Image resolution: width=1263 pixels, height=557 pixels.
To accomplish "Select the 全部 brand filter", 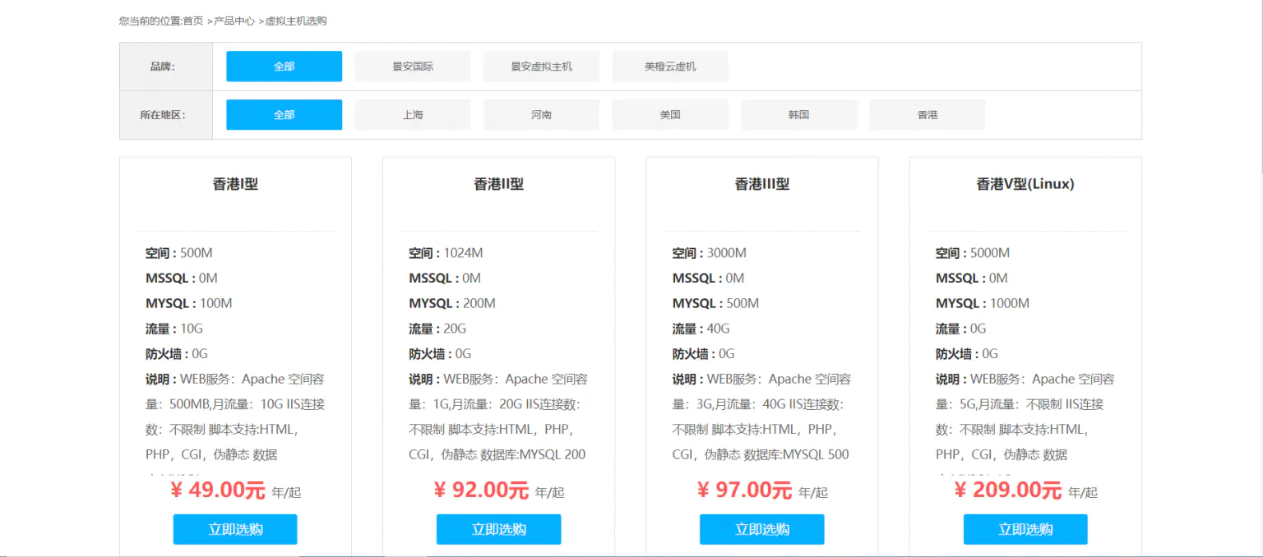I will tap(284, 67).
